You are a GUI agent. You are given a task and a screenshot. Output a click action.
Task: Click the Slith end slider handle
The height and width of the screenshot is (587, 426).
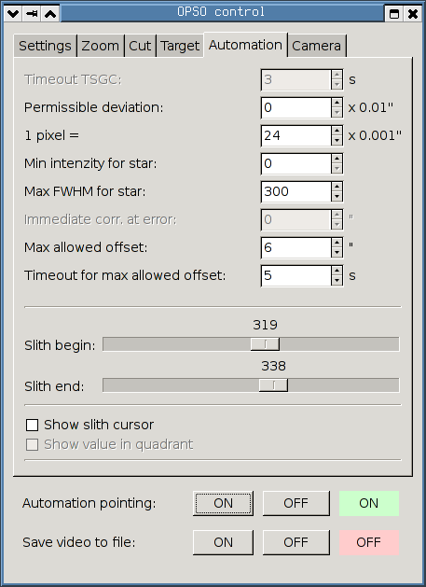[273, 385]
